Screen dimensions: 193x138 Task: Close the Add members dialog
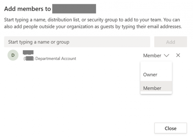coord(171,128)
